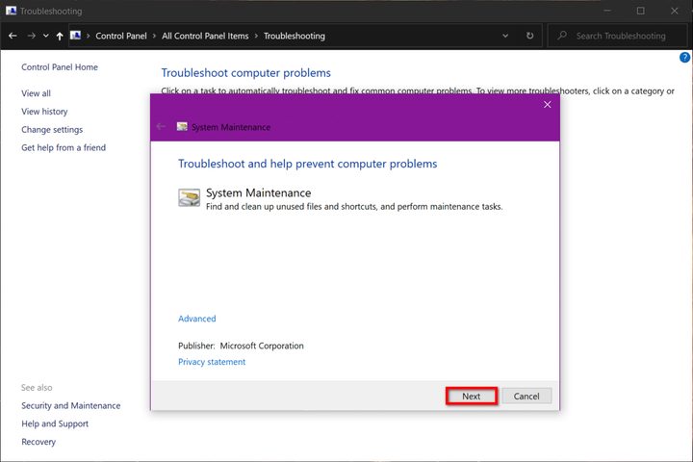This screenshot has width=693, height=462.
Task: Click 'Troubleshoot and help prevent computer problems' heading
Action: 308,164
